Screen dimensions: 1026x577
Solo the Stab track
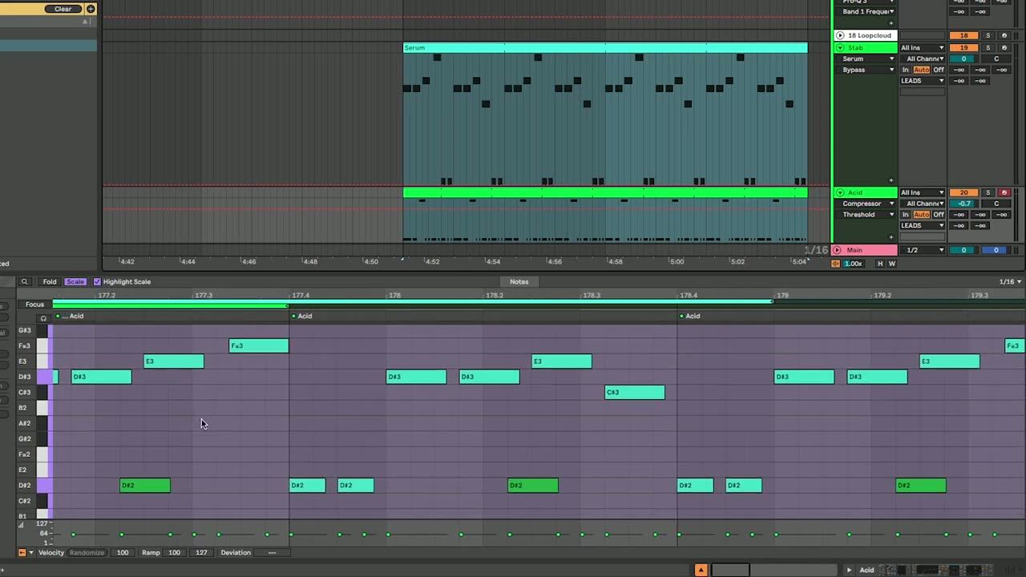(x=988, y=47)
